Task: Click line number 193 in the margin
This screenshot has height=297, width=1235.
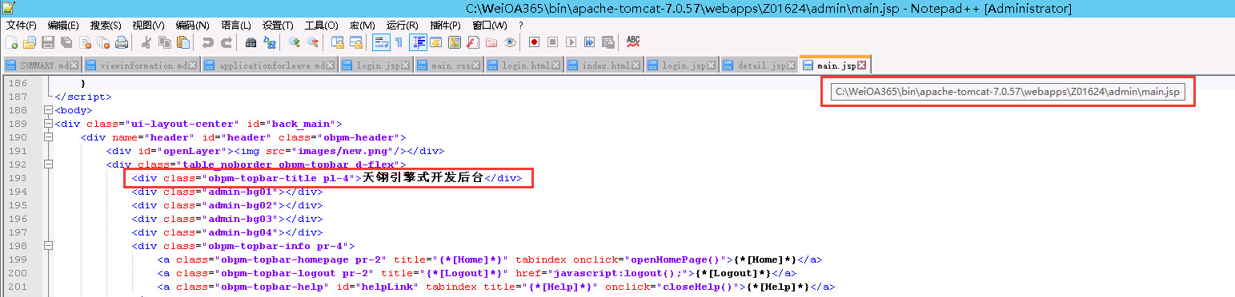Action: 17,178
